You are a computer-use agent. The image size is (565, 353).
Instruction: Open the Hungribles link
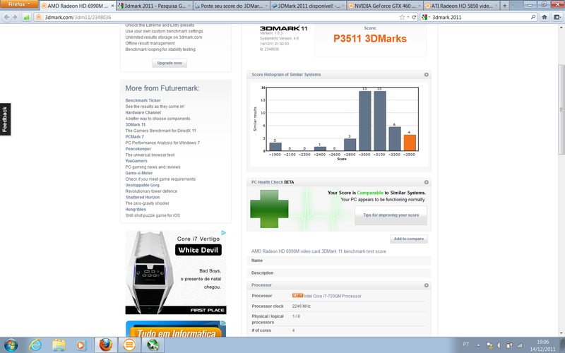tap(136, 209)
